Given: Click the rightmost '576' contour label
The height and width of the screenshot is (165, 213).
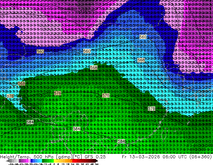Looking at the screenshot, I should click(152, 108).
